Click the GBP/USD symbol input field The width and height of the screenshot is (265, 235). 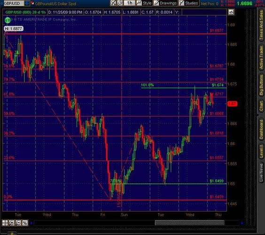tap(14, 3)
